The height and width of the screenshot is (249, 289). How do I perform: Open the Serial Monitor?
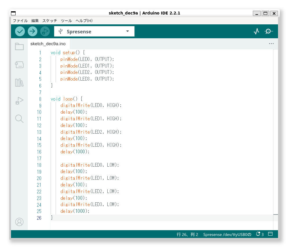pyautogui.click(x=268, y=31)
